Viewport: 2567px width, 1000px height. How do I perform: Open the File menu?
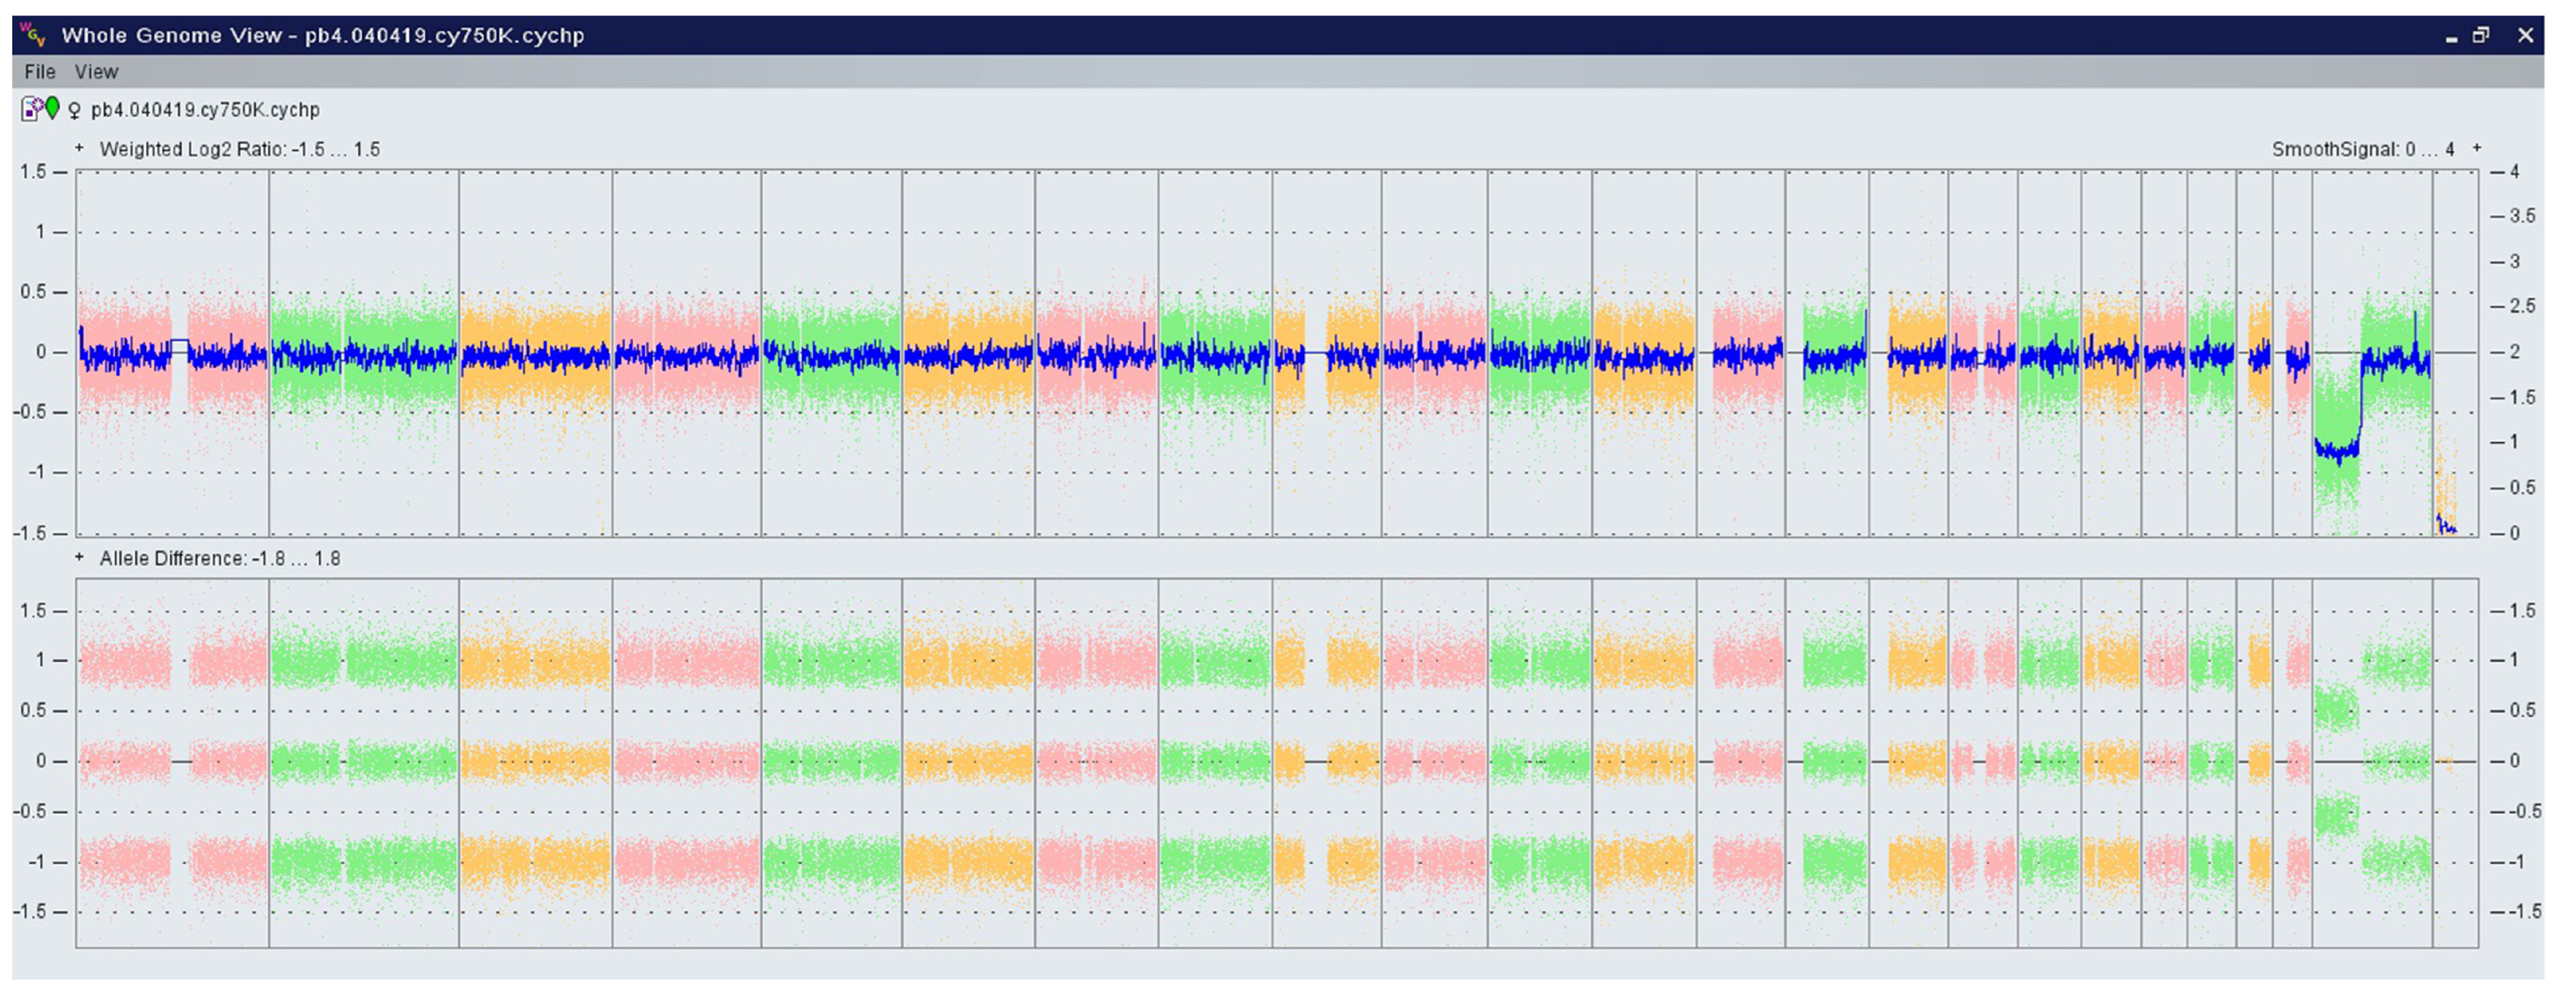[x=40, y=72]
